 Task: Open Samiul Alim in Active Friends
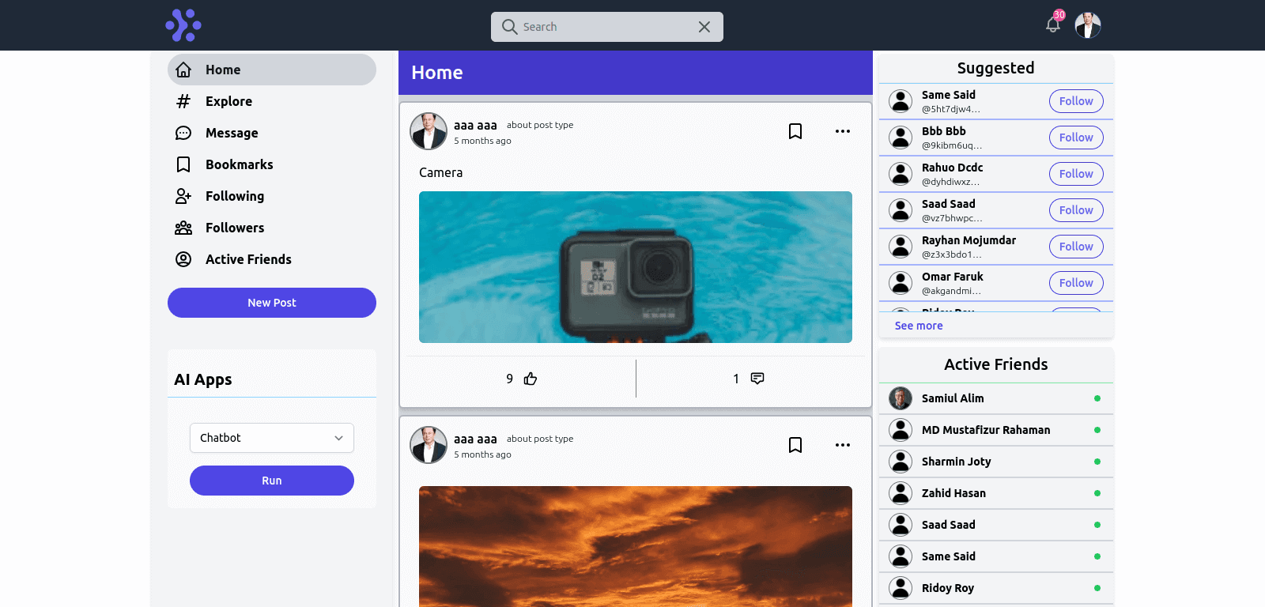tap(996, 398)
